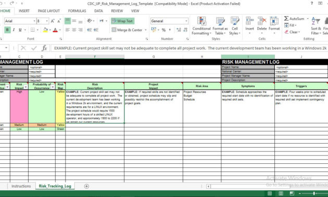This screenshot has width=328, height=197.
Task: Open the INSERT tab
Action: (24, 11)
